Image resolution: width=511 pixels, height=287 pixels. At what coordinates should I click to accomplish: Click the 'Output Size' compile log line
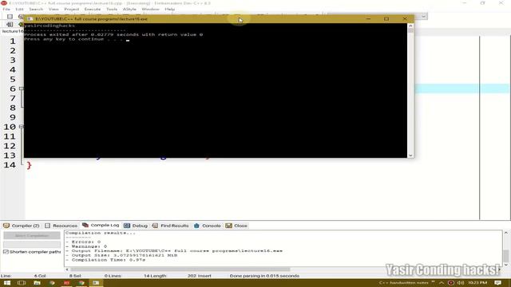(121, 255)
